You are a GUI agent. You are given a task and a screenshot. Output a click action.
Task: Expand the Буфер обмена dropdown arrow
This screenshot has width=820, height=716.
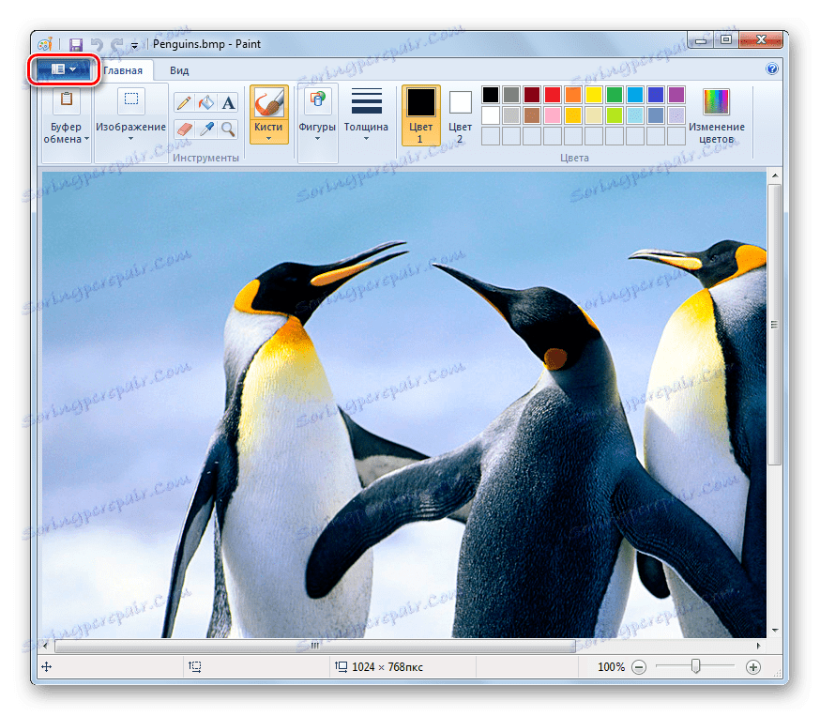[x=87, y=139]
